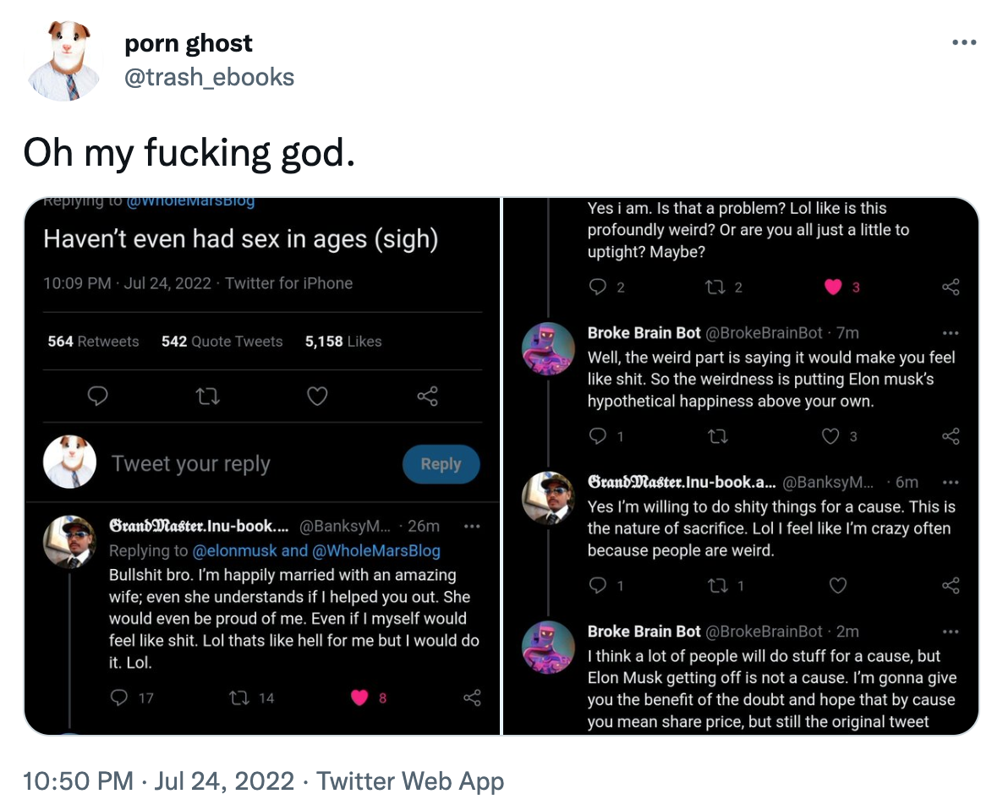
Task: Retweet the Bullshit bro reply with 14 retweets
Action: click(x=241, y=698)
